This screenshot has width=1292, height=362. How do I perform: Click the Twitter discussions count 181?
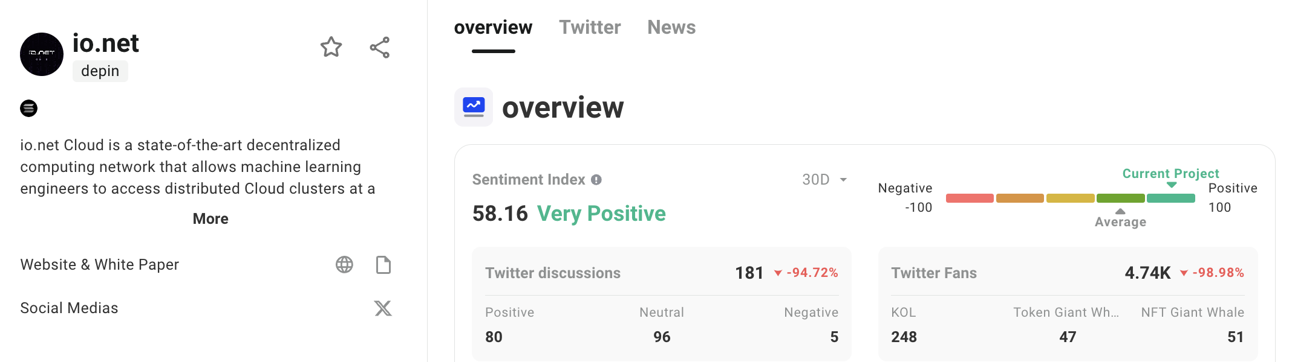point(749,273)
